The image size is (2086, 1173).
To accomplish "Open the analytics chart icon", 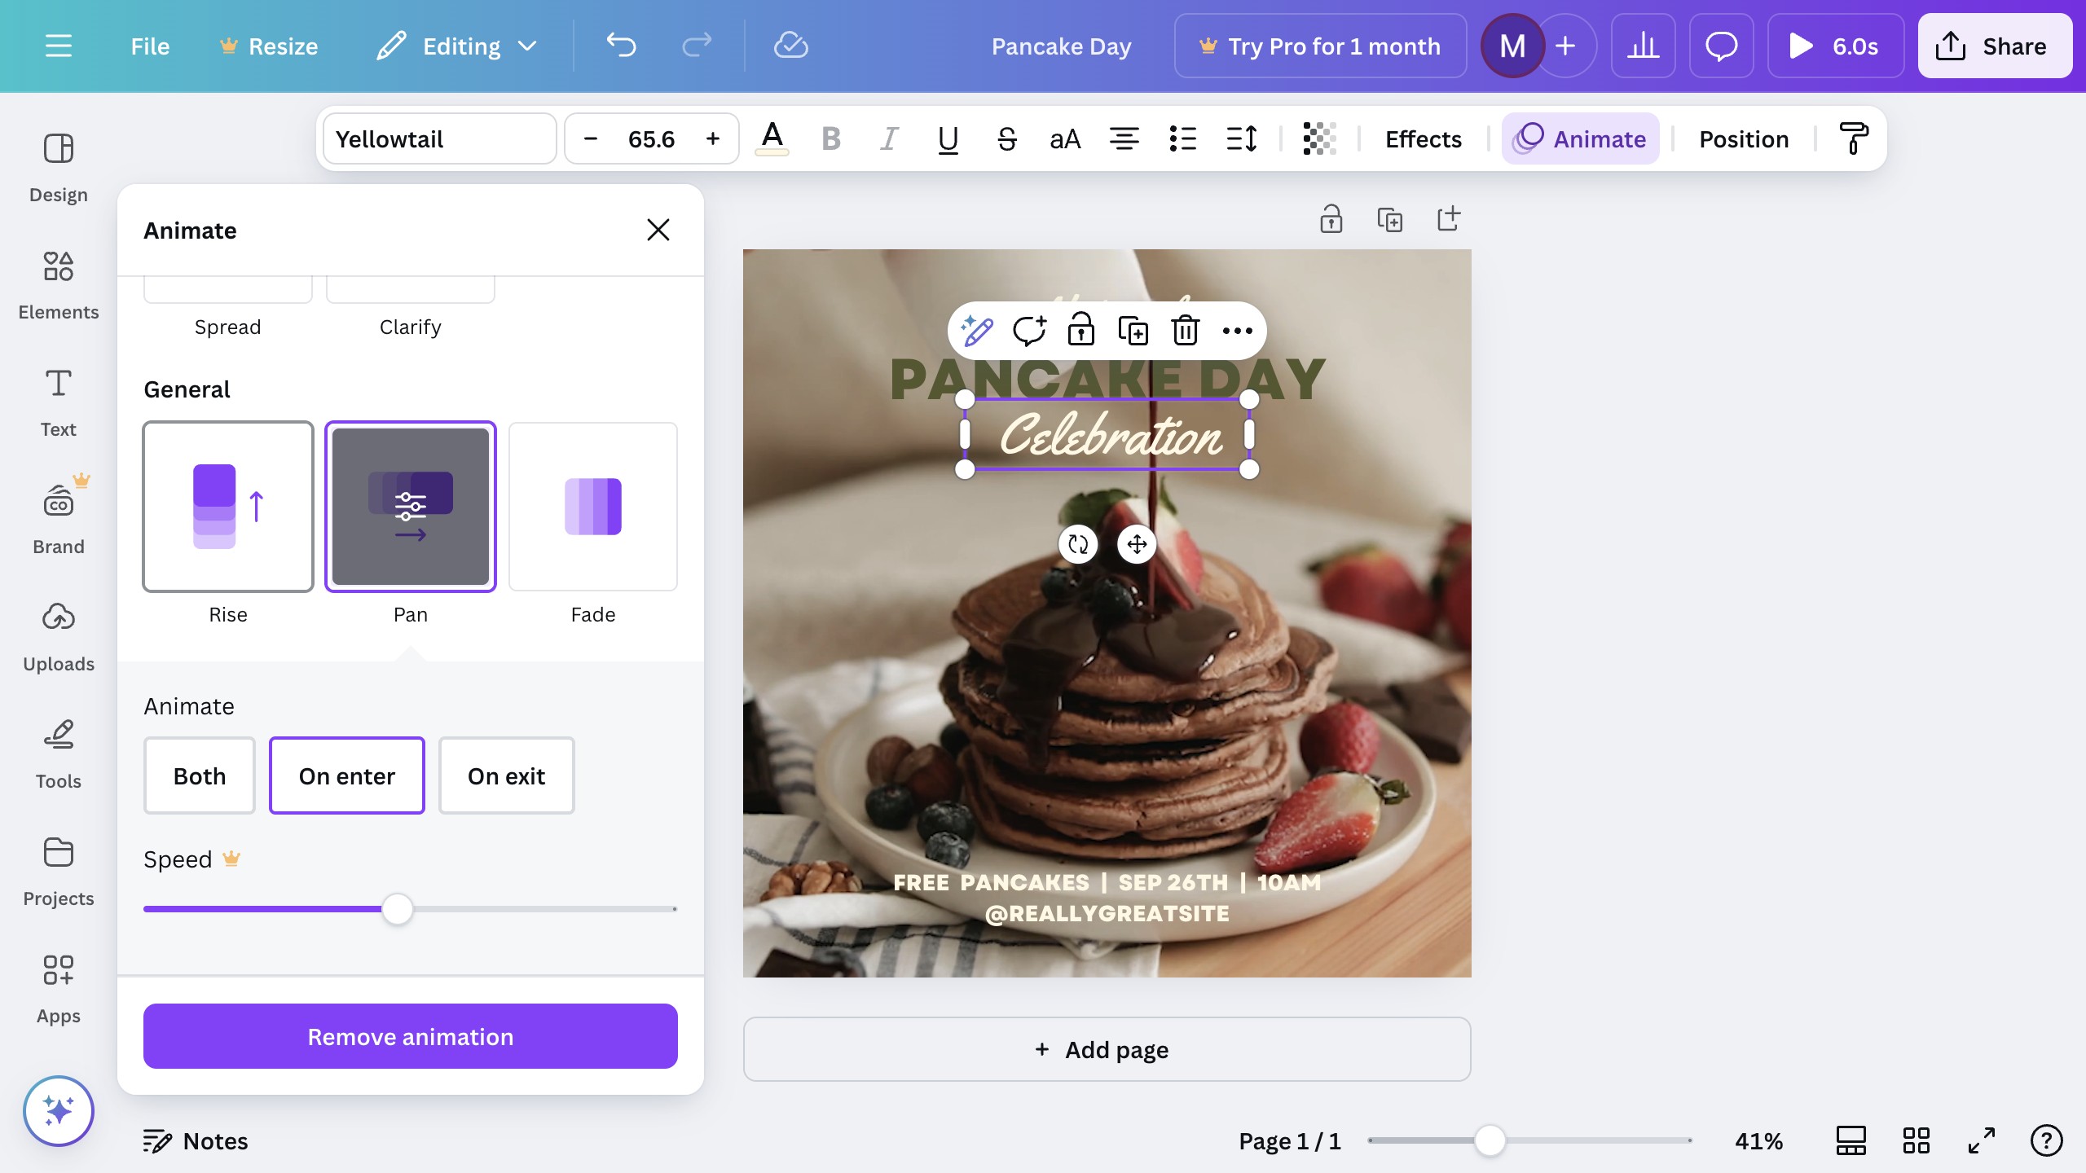I will click(1643, 46).
